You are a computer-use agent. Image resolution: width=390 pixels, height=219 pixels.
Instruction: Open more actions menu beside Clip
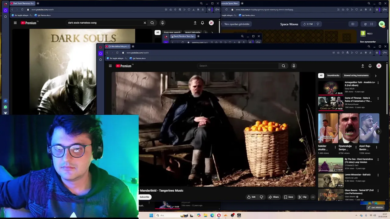click(x=313, y=197)
